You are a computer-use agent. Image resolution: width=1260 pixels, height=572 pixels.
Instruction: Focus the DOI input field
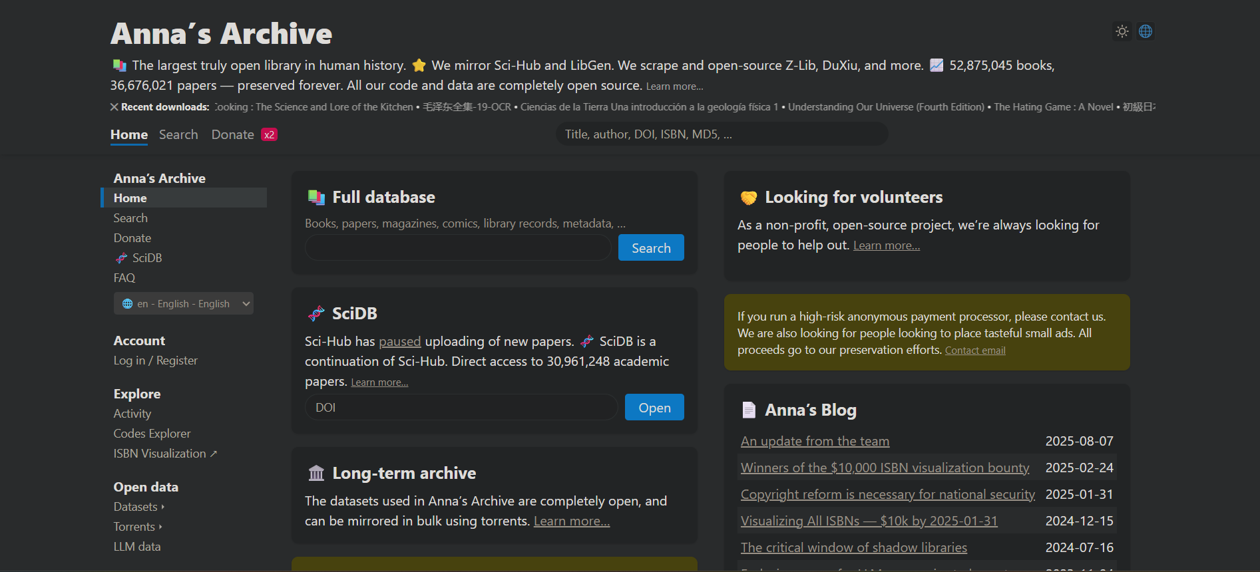point(462,407)
